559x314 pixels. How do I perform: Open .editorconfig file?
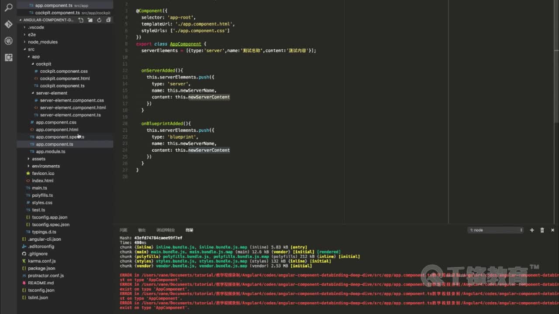pos(41,246)
